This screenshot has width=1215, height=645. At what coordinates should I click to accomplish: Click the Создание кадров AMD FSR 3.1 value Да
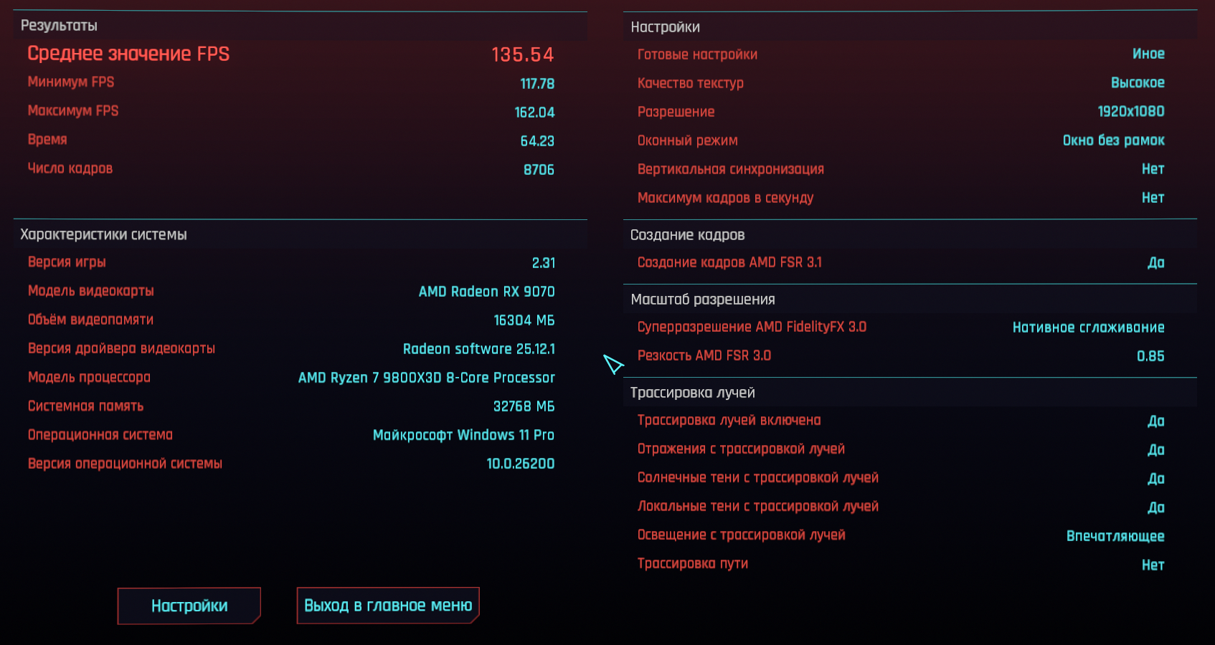1156,263
